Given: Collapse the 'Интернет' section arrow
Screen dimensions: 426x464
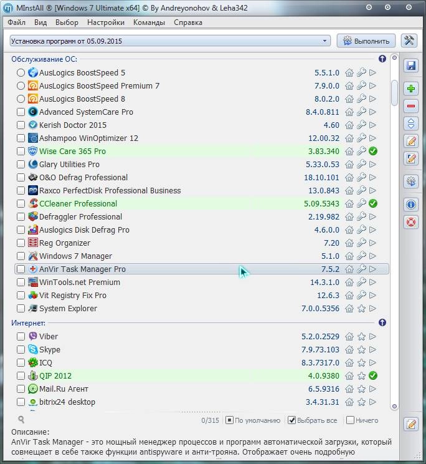Looking at the screenshot, I should (x=382, y=322).
